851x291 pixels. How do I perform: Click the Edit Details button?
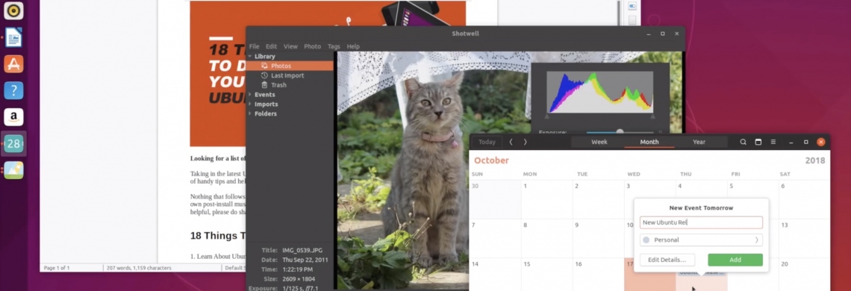point(667,260)
